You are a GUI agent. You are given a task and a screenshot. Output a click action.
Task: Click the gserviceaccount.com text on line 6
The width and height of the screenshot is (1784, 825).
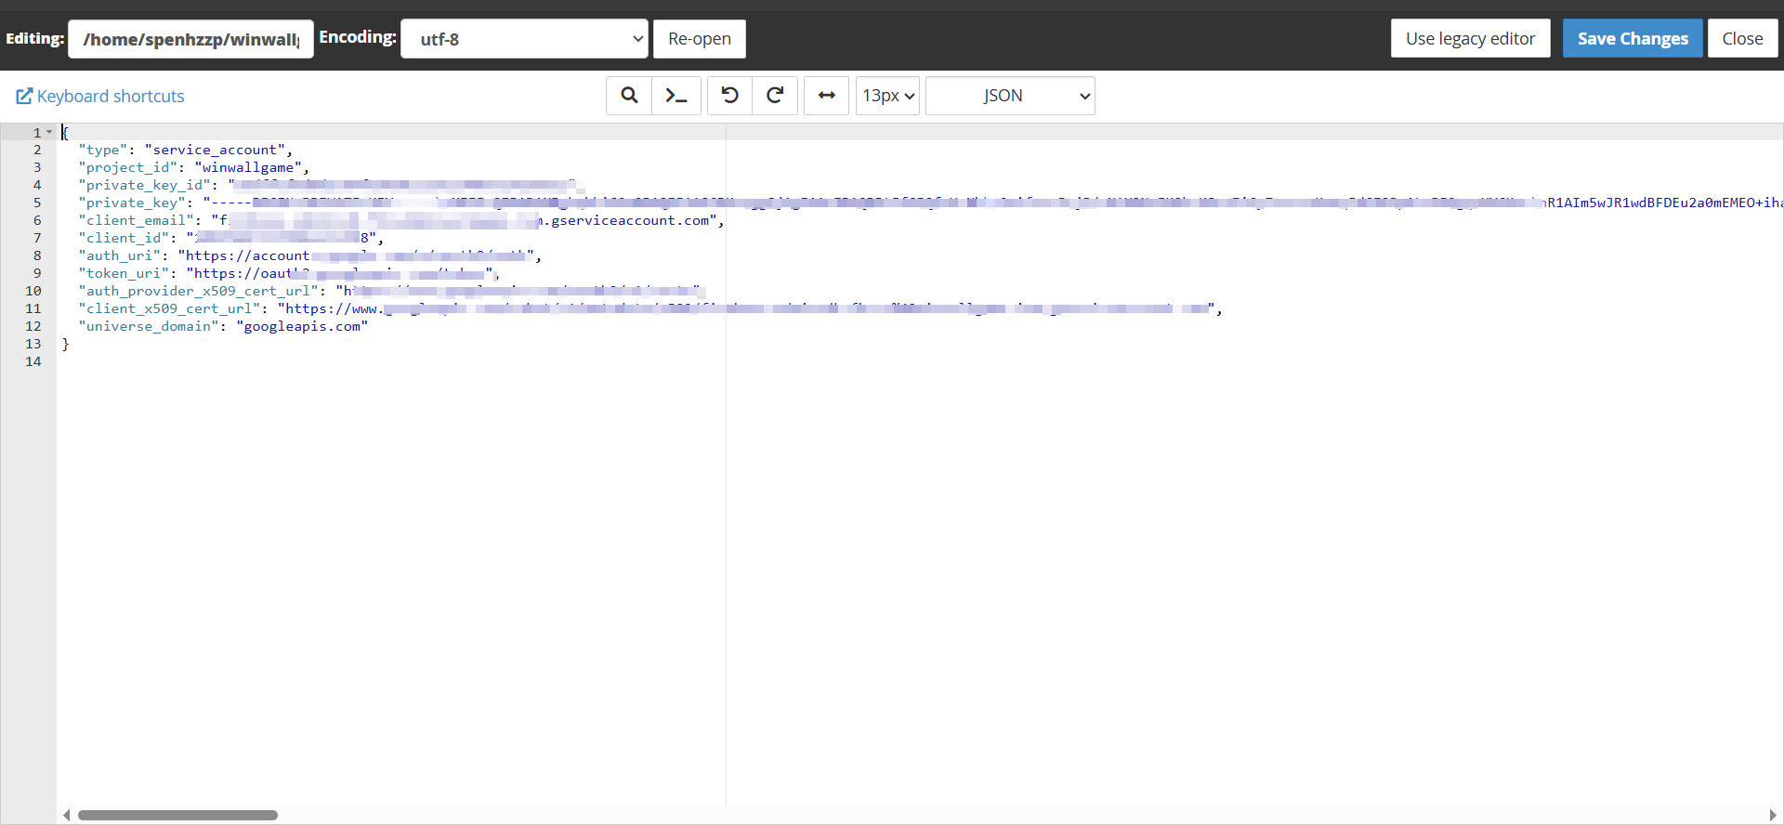point(629,220)
